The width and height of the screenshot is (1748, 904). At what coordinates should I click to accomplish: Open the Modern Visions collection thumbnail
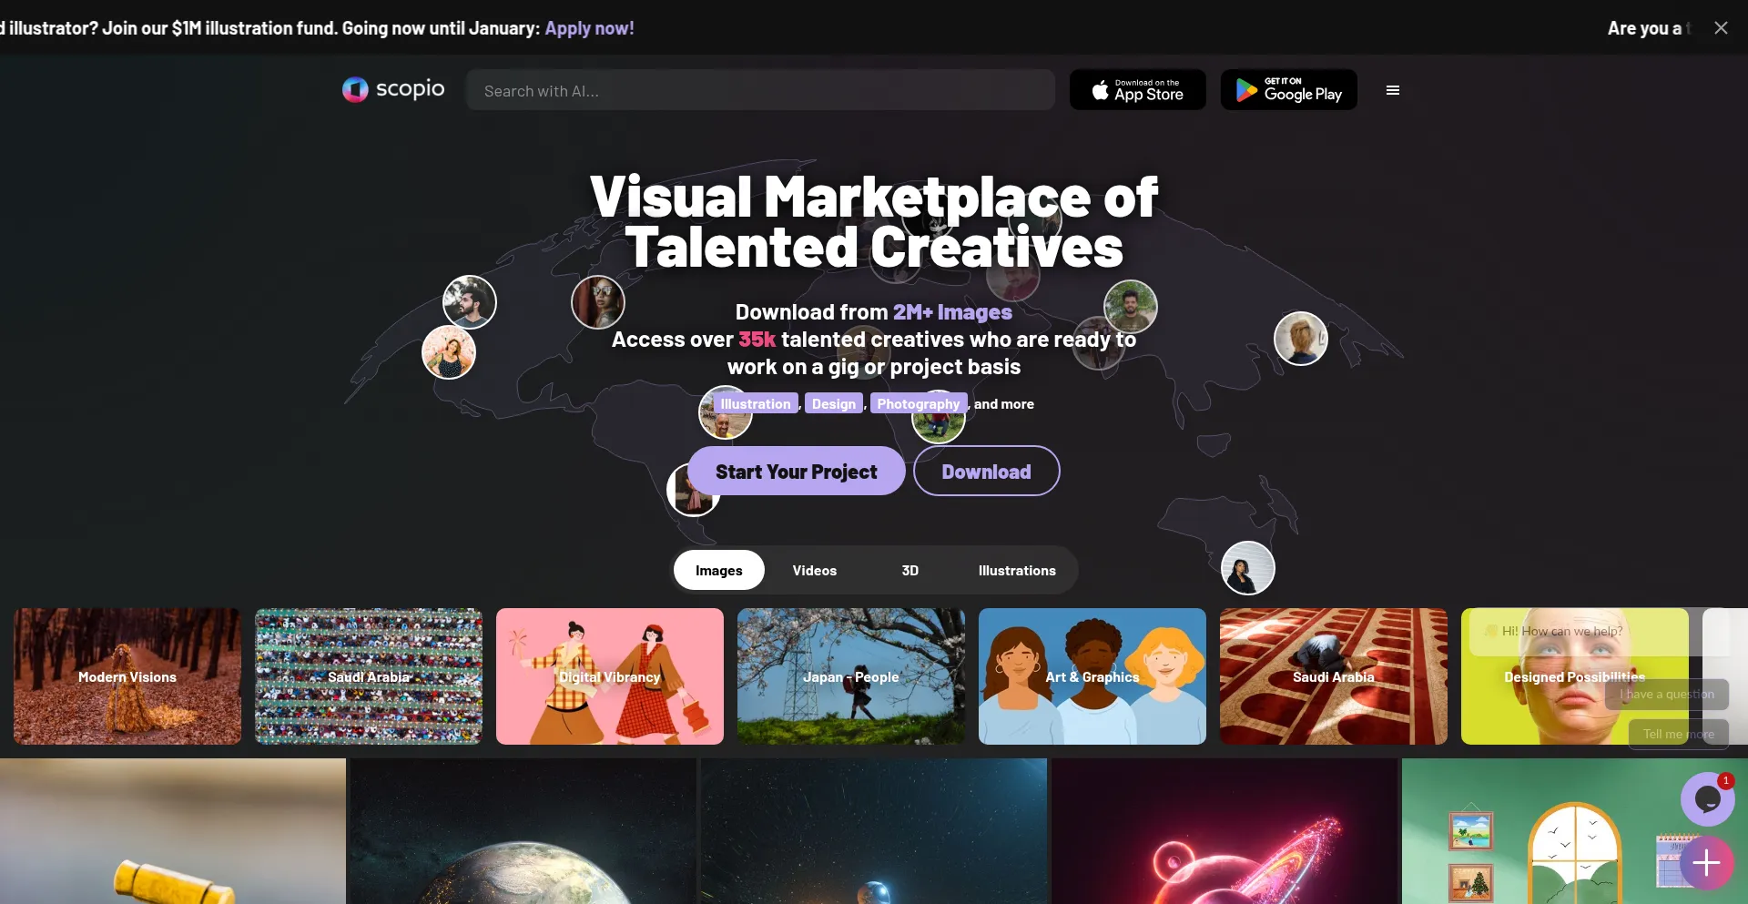point(127,676)
